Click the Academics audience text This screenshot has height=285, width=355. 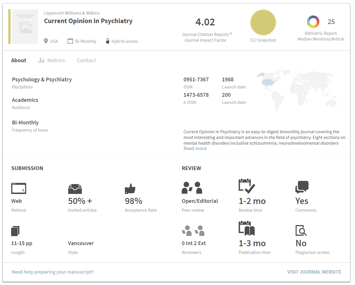pos(25,100)
